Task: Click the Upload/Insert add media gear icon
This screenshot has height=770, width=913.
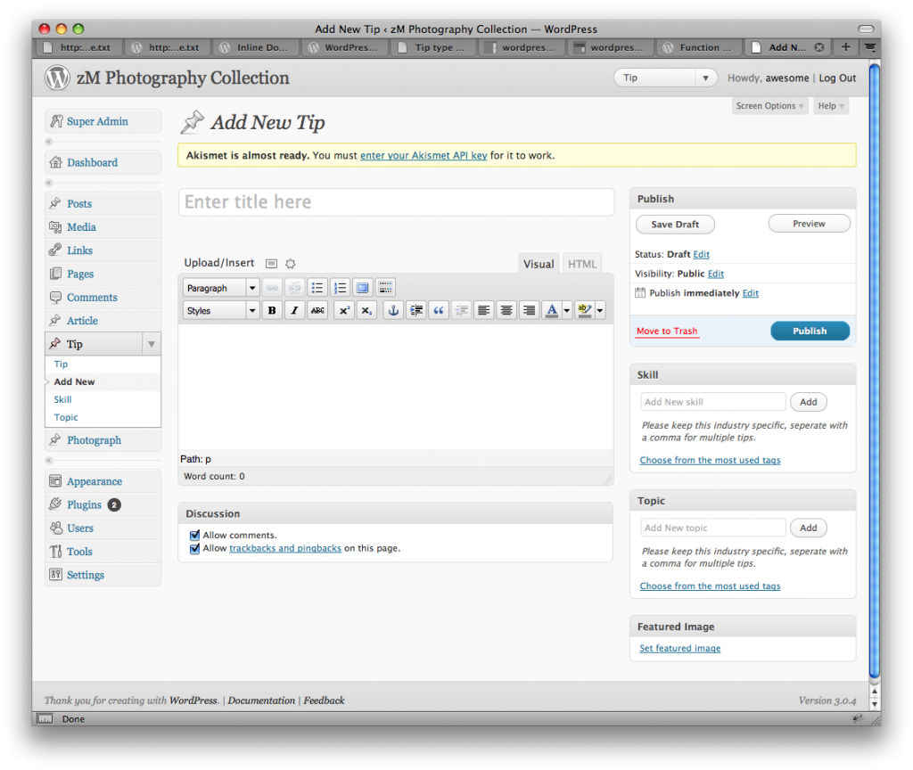Action: tap(291, 264)
